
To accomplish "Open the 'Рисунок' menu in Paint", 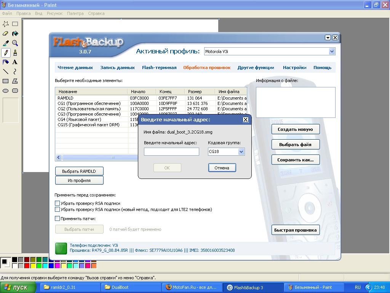I will click(55, 13).
